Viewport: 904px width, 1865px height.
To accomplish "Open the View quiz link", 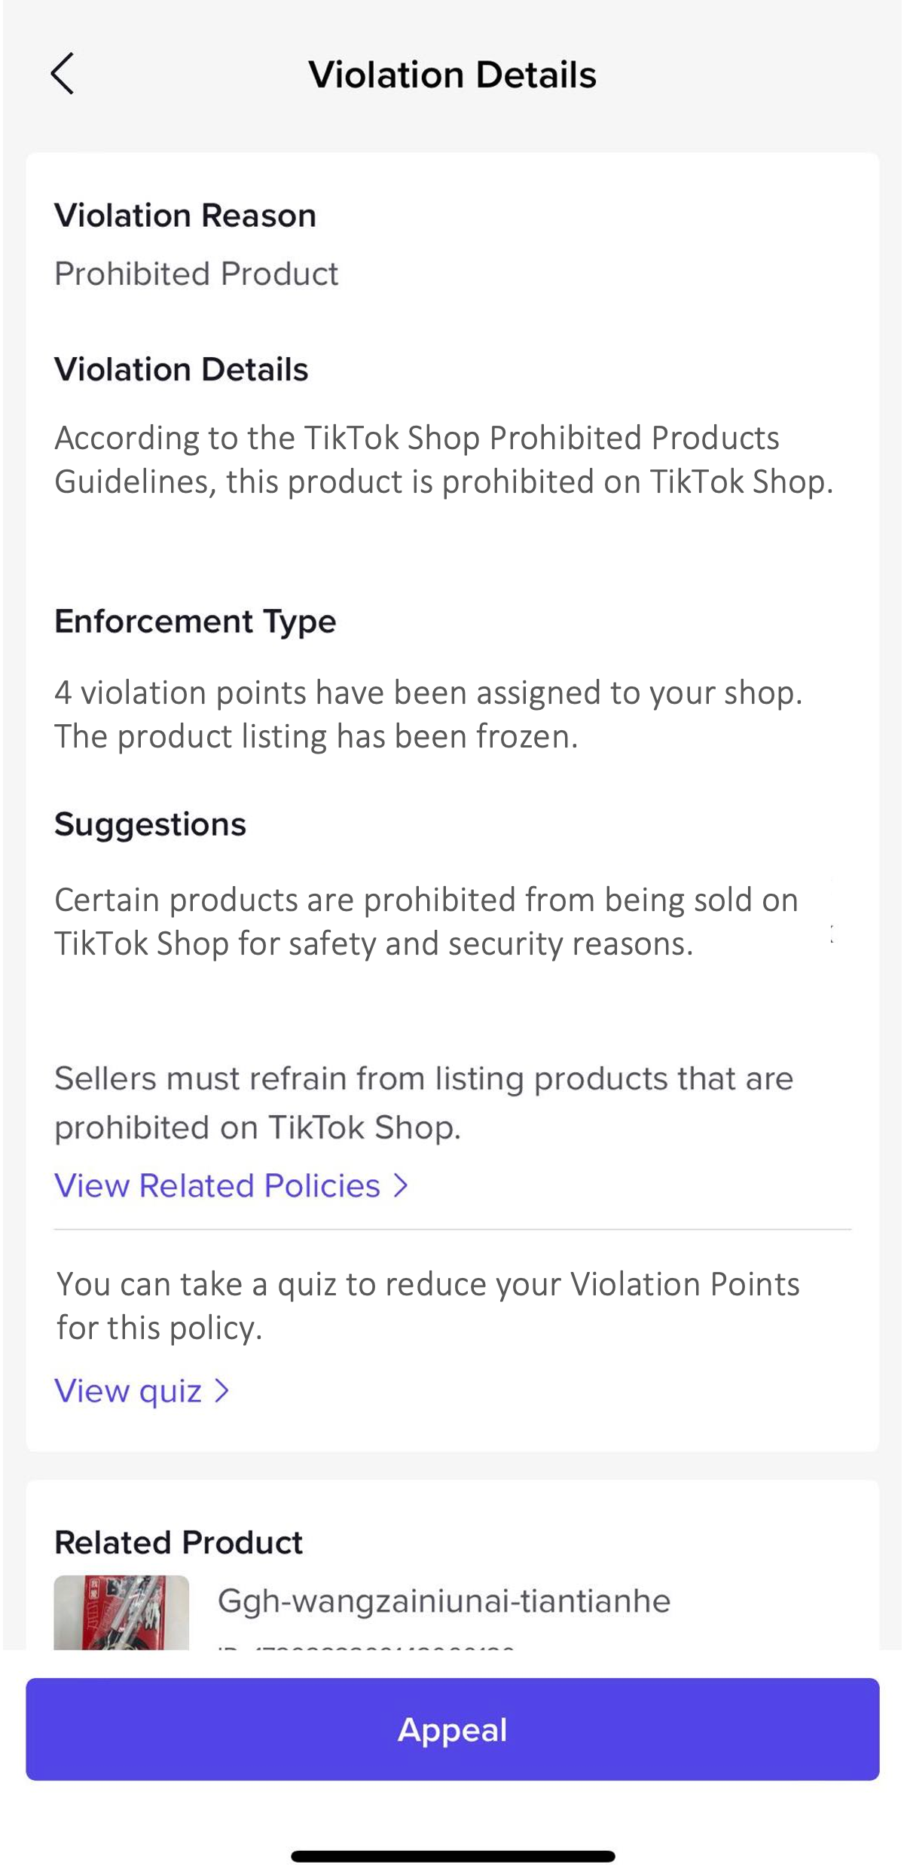I will (129, 1391).
